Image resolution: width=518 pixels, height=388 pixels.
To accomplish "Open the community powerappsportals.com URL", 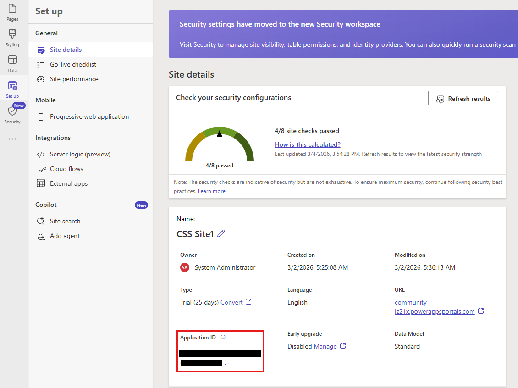I will click(435, 307).
